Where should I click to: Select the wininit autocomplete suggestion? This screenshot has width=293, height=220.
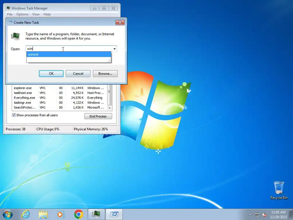click(x=69, y=54)
